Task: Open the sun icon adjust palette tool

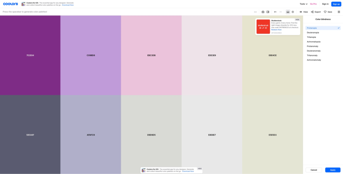Action: click(x=293, y=12)
